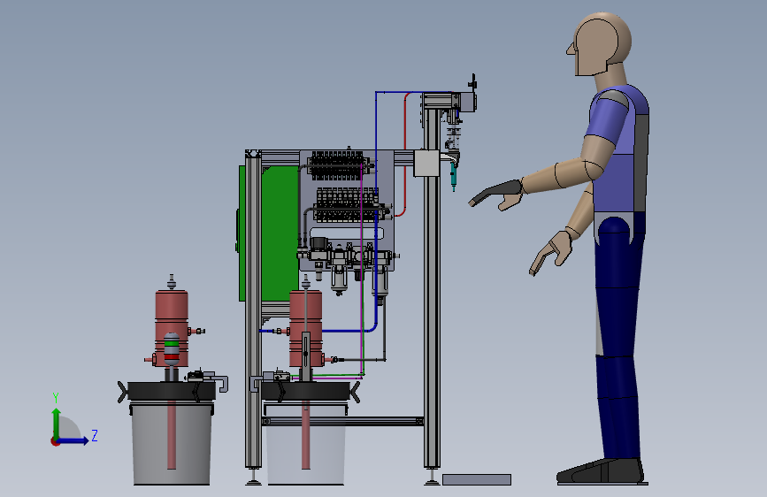This screenshot has width=767, height=497.
Task: Select the mannequin's gloved upper hand
Action: pyautogui.click(x=495, y=194)
